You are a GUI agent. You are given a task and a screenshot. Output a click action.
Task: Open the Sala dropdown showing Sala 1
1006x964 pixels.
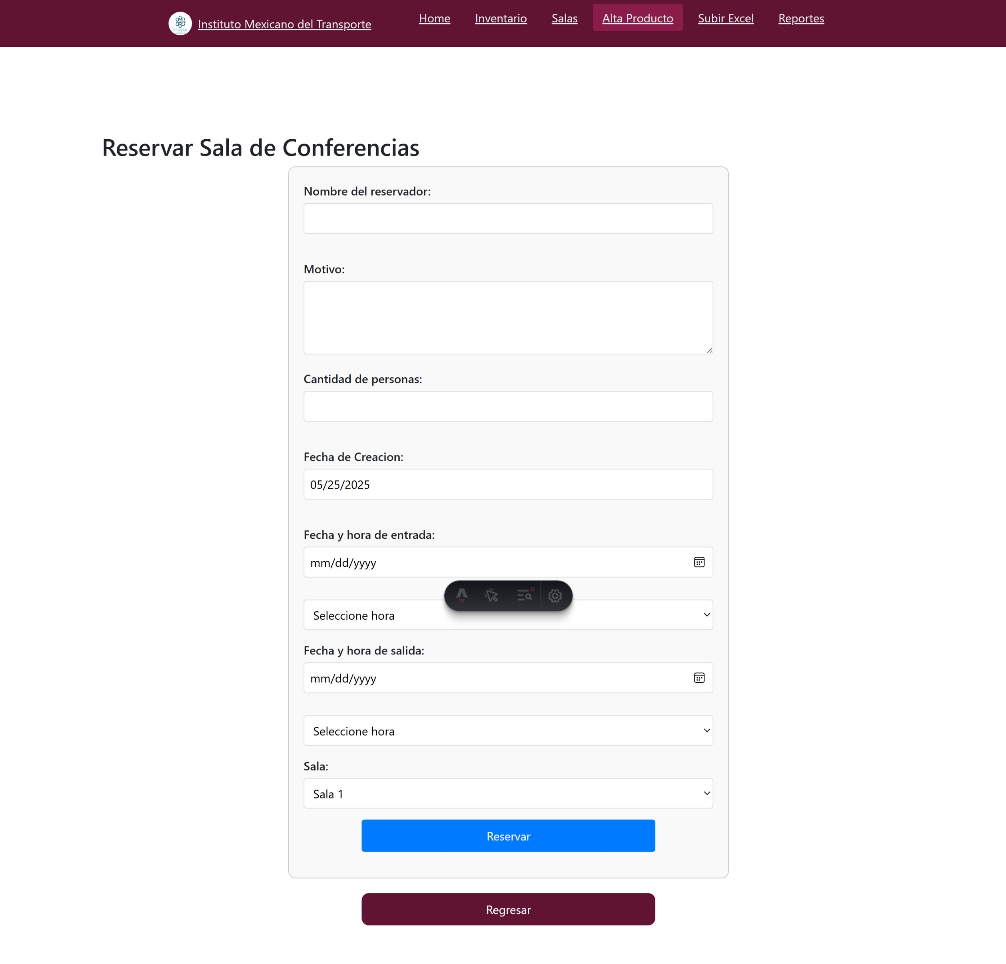[x=508, y=794]
